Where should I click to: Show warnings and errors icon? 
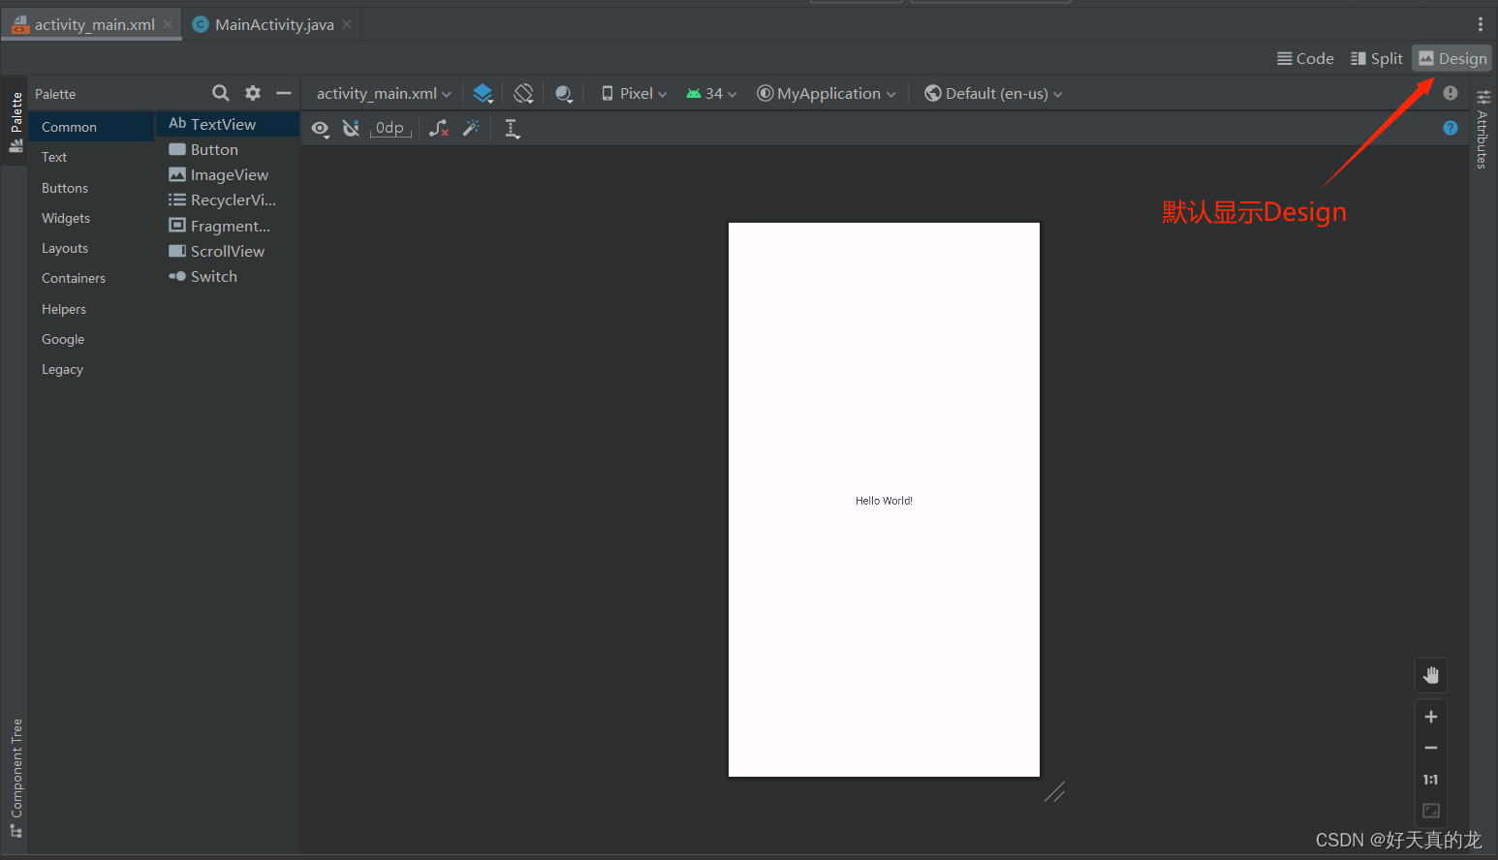pyautogui.click(x=1450, y=93)
